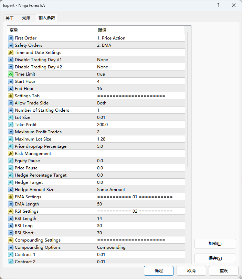
Task: Open the Safety Orders '2. EMA' value
Action: [140, 45]
